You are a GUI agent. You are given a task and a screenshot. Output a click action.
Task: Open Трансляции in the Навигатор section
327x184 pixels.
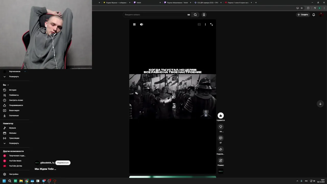click(x=14, y=138)
